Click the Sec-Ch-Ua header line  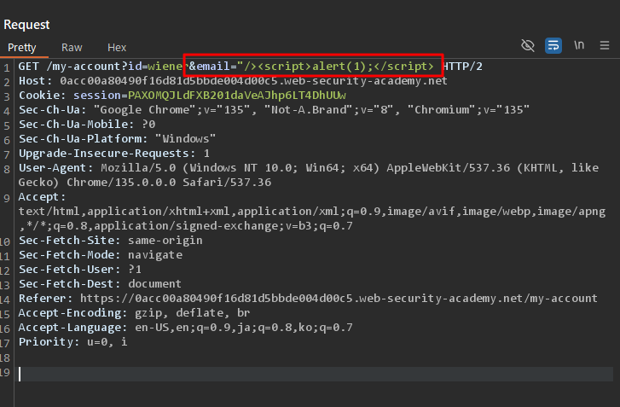coord(274,109)
